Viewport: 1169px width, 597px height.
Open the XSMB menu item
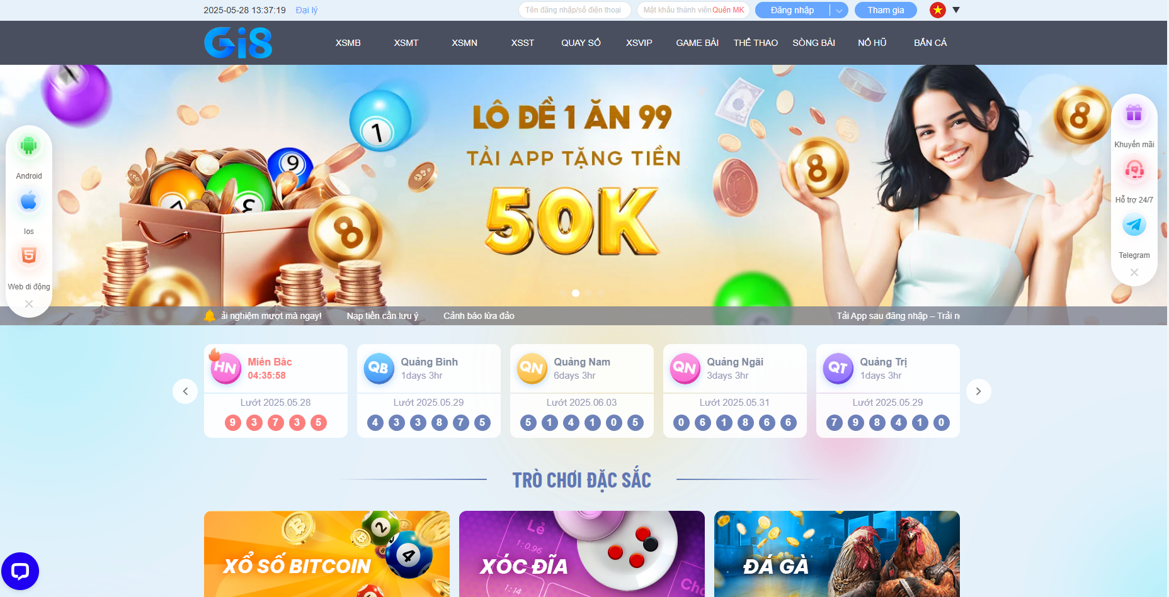coord(348,43)
